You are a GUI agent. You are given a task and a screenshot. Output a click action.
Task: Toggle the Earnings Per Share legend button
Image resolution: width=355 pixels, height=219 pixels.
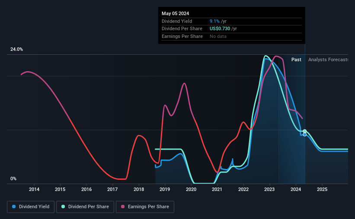click(x=145, y=207)
